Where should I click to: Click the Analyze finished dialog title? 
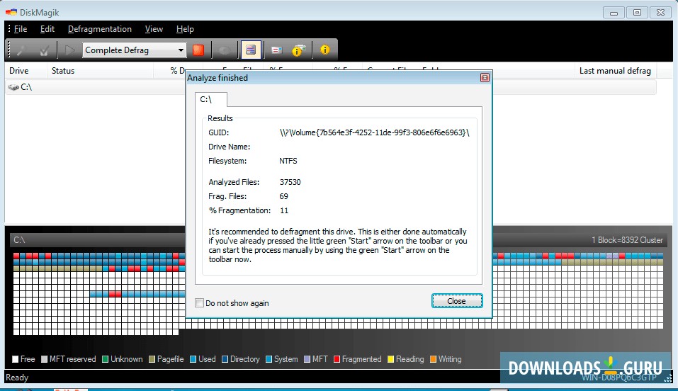point(217,78)
